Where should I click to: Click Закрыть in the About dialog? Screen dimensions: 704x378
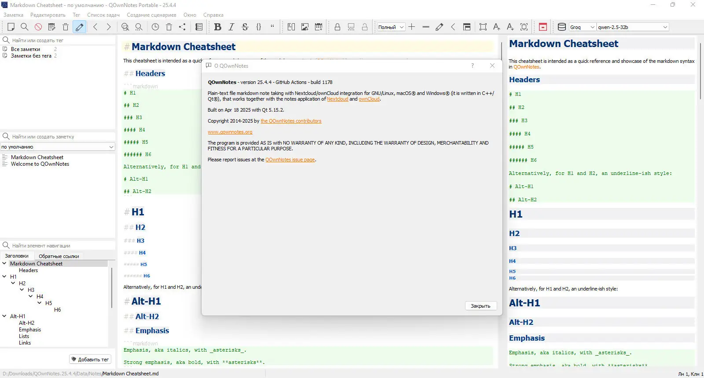pyautogui.click(x=480, y=306)
